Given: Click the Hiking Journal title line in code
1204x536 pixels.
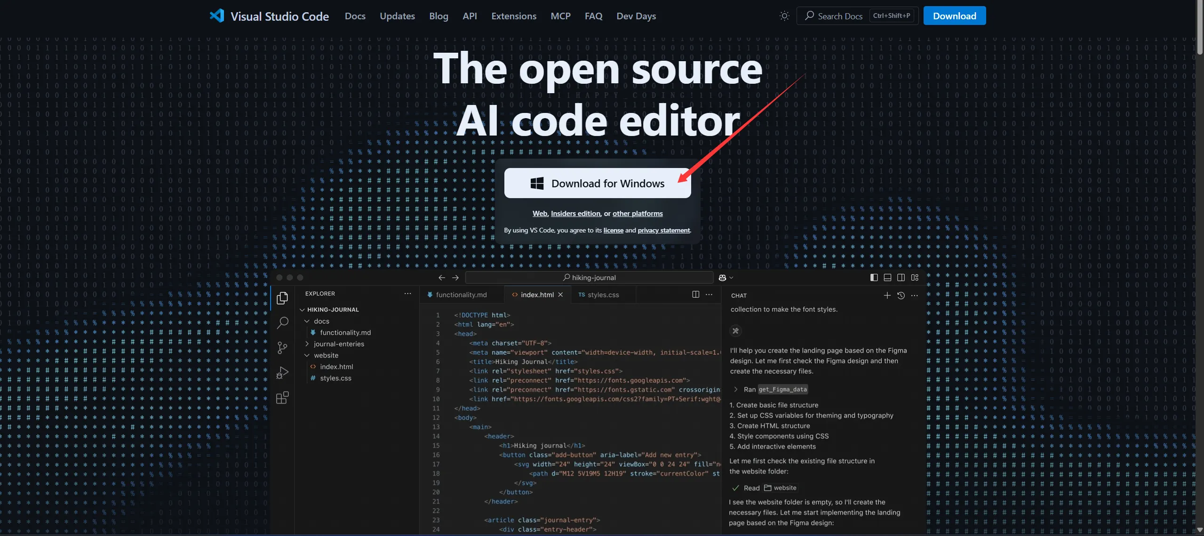Looking at the screenshot, I should point(523,361).
